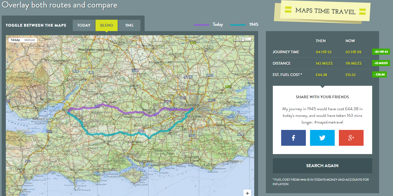Click the Est. Fuel Cost label
Viewport: 393px width, 196px height.
(x=287, y=75)
